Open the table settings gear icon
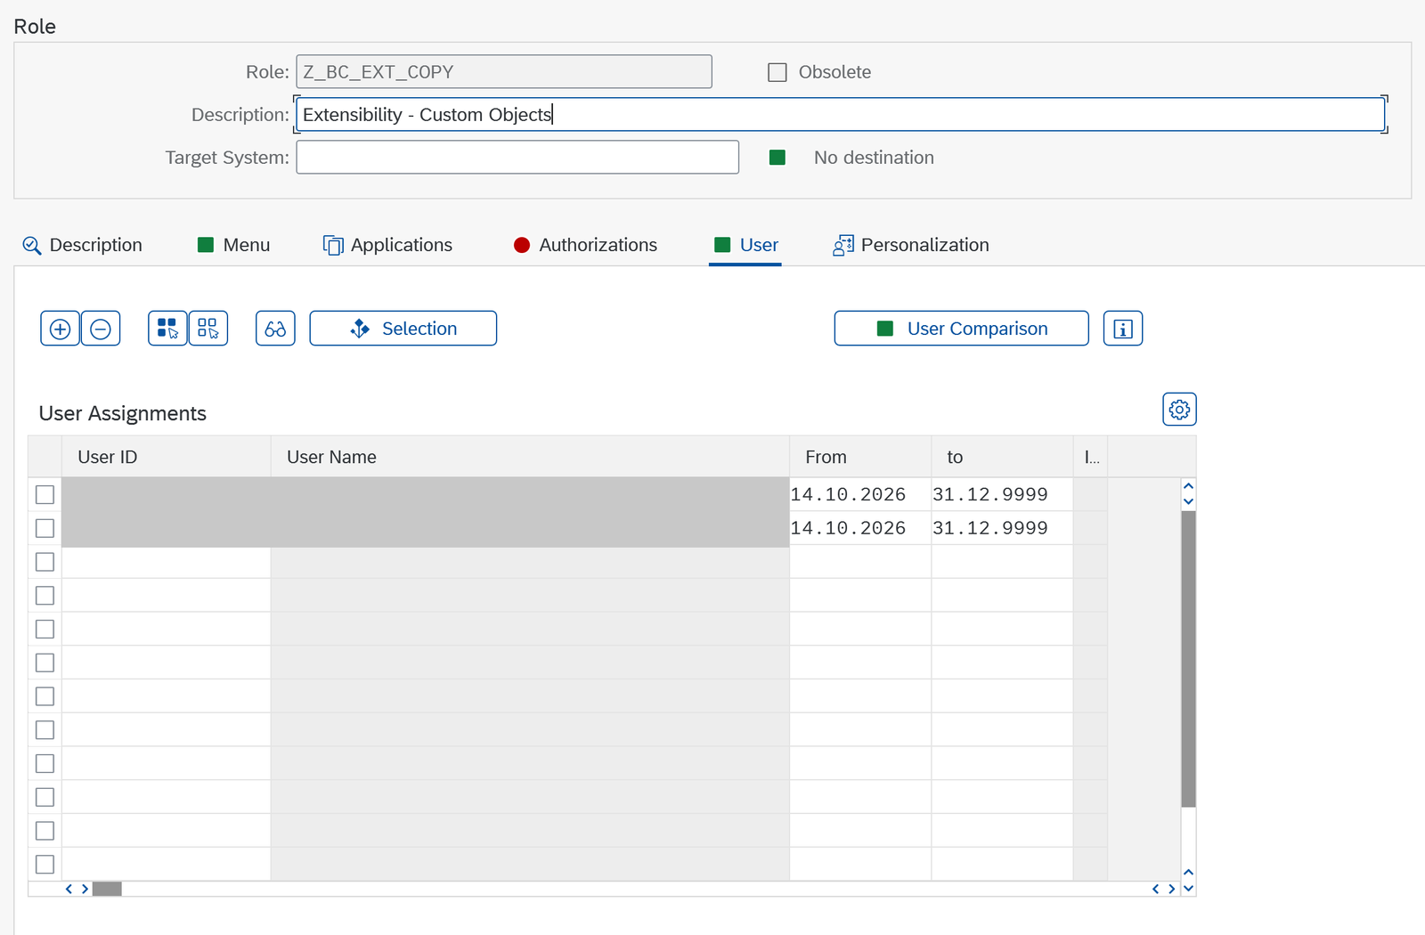1425x935 pixels. (x=1179, y=410)
